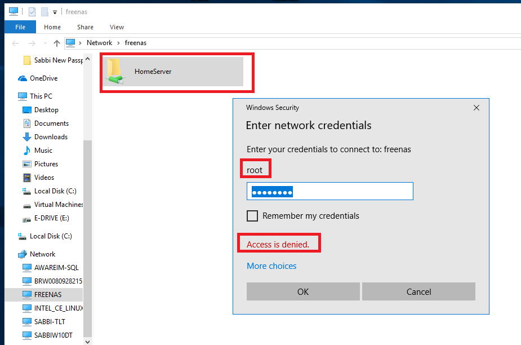Click the BRW0080928215 device icon

click(x=27, y=281)
